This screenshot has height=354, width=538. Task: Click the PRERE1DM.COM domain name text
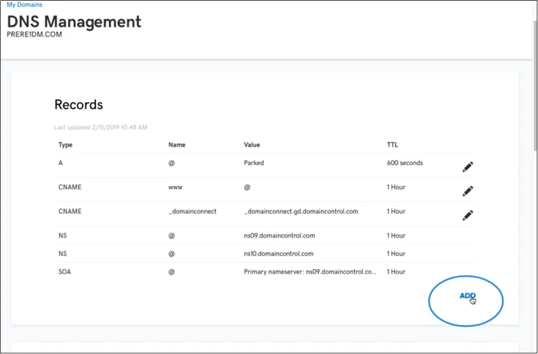[34, 34]
